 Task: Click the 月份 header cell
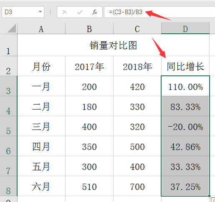pyautogui.click(x=41, y=66)
